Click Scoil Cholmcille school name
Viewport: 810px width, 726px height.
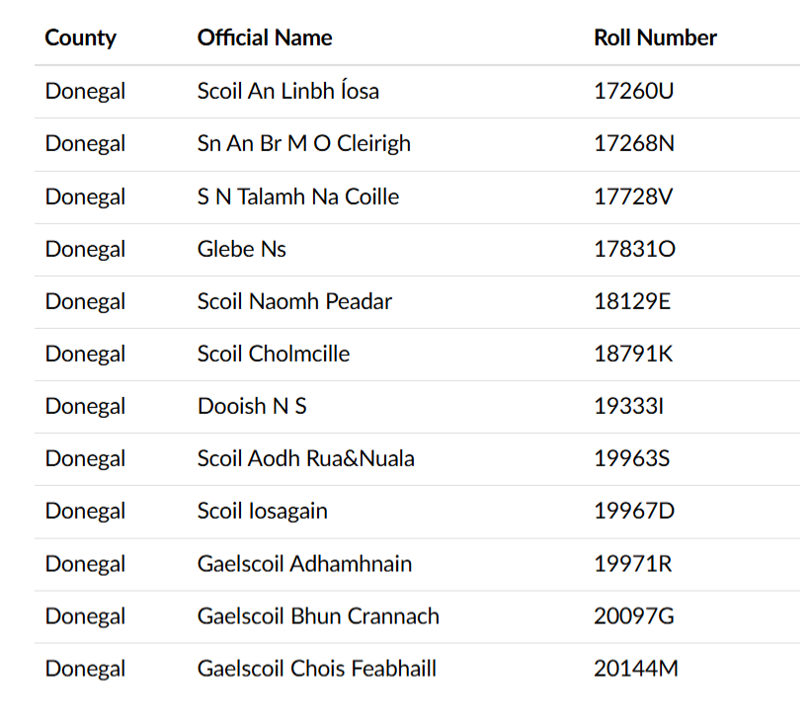274,354
